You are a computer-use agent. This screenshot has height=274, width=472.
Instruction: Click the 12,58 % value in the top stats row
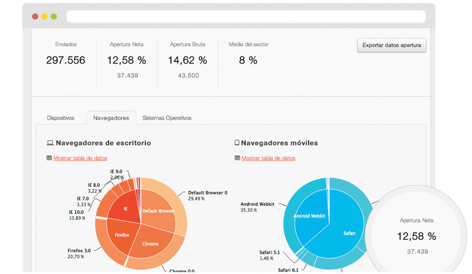pos(127,60)
